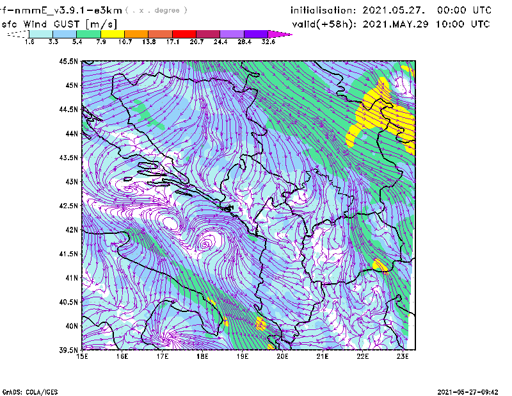Viewport: 512px width, 396px height.
Task: Pick the orange legend color block
Action: pos(136,34)
